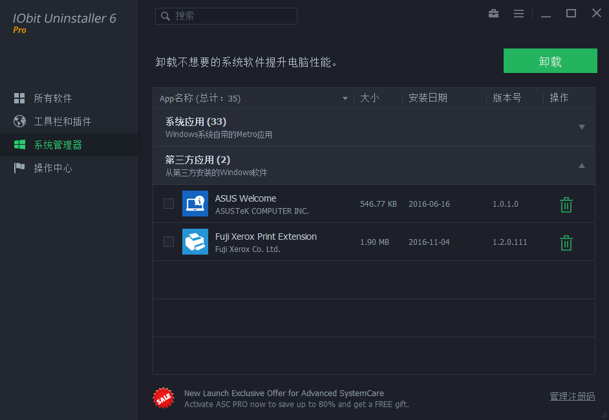Screen dimensions: 609x420
Task: Click the search magnifier icon
Action: coord(166,16)
